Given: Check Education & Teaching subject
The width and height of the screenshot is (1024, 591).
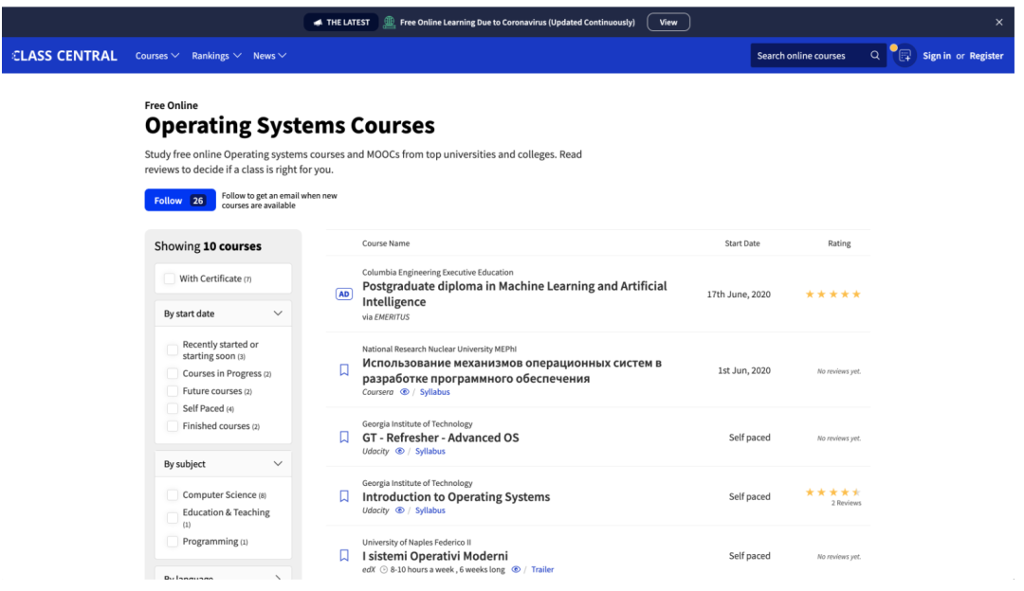Looking at the screenshot, I should (x=173, y=518).
